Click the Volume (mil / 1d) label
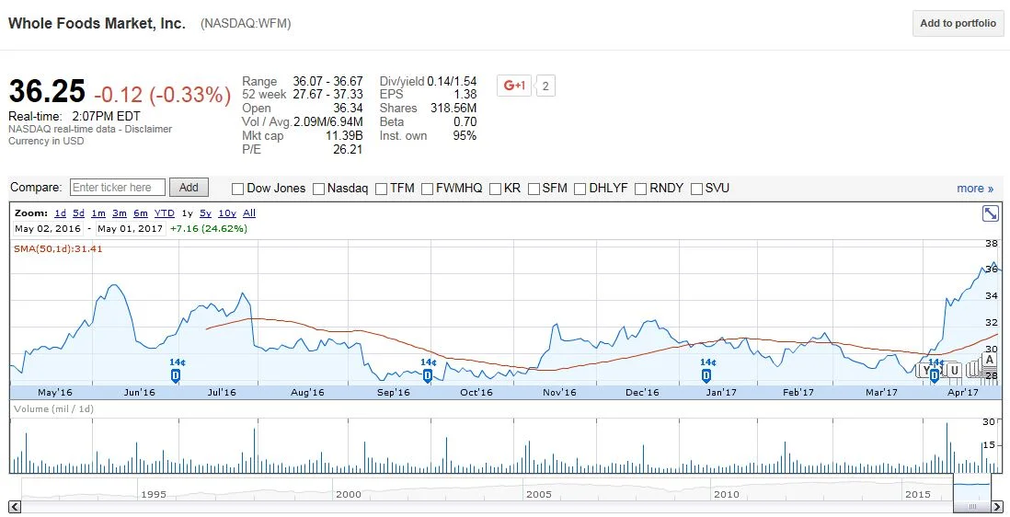 click(53, 408)
